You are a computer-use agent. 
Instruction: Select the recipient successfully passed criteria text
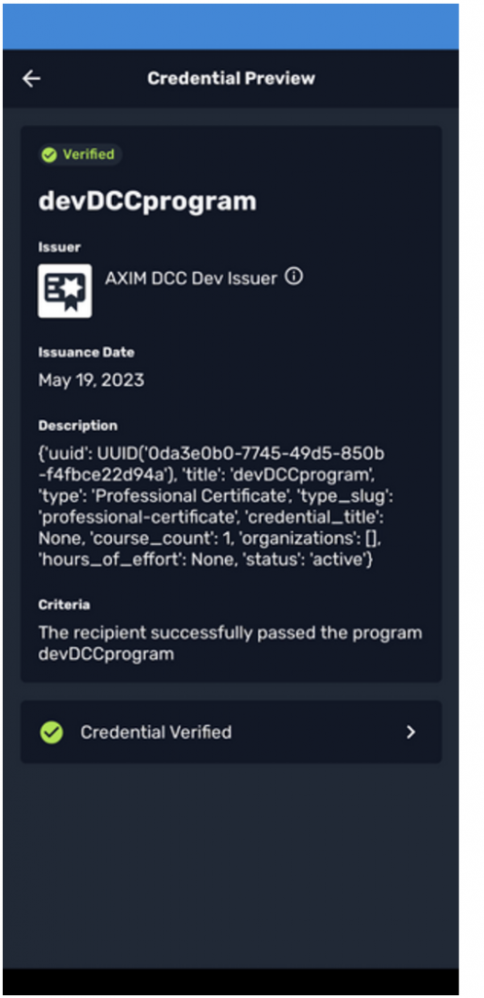tap(230, 643)
